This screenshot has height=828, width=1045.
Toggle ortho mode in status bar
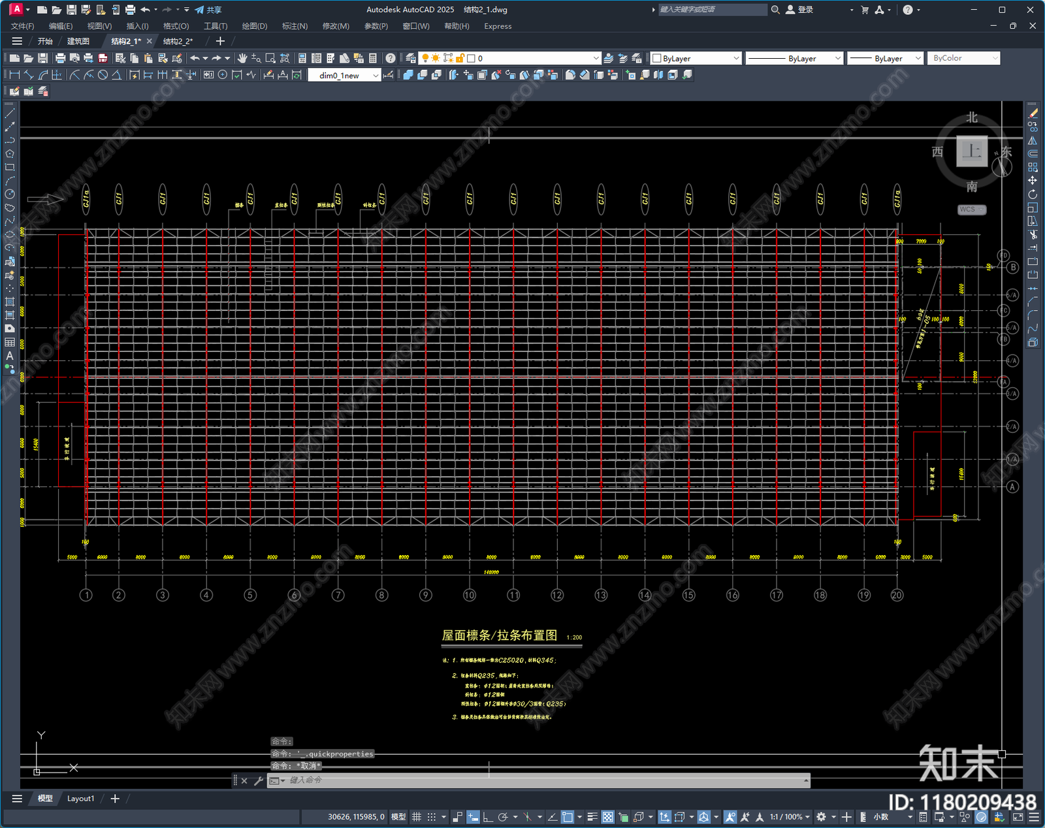488,817
